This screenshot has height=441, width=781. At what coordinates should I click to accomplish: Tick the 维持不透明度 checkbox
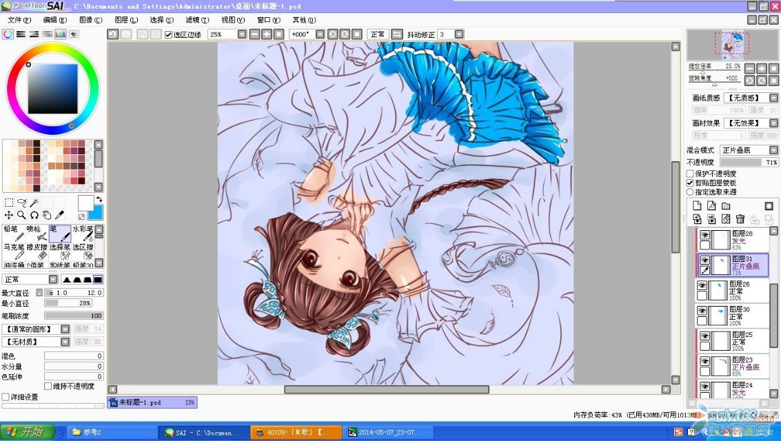(48, 387)
